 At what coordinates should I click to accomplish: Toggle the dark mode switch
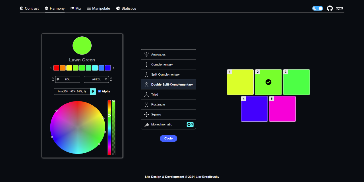point(318,8)
